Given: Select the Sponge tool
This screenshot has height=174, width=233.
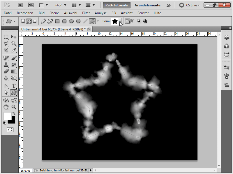Looking at the screenshot, I should point(14,78).
